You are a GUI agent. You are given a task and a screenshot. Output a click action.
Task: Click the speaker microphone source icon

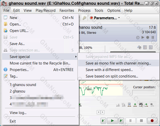tap(139, 47)
